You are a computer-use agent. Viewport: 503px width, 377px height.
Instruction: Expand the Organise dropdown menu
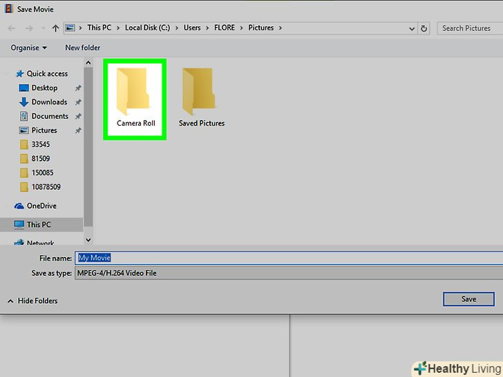pyautogui.click(x=29, y=48)
